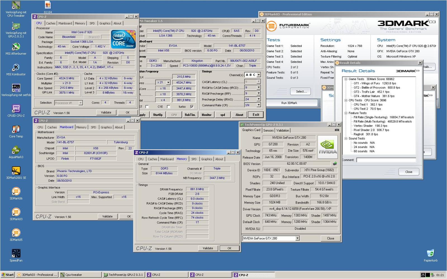Switch to Sensors tab in GPU-Z

click(268, 130)
